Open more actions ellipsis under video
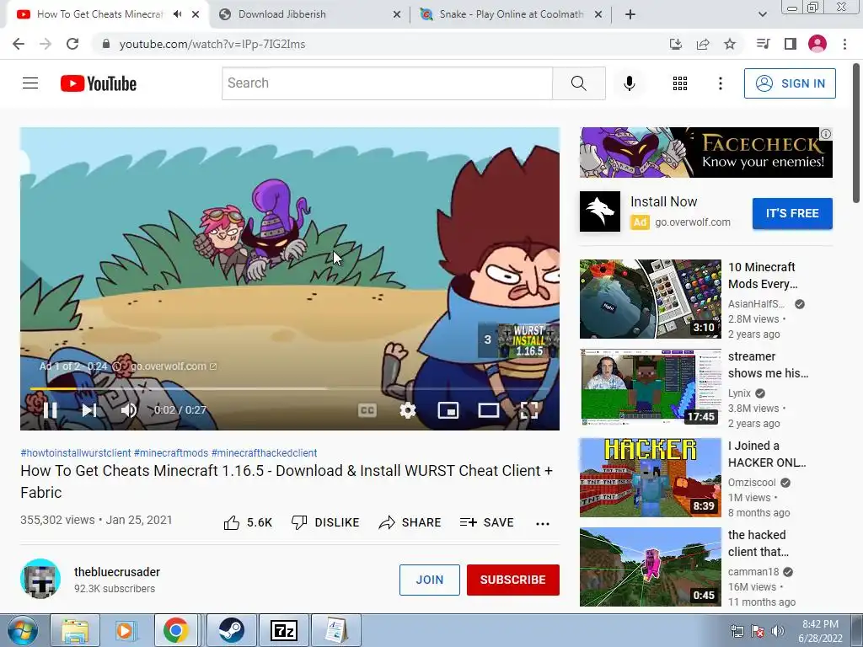This screenshot has width=863, height=647. 543,523
